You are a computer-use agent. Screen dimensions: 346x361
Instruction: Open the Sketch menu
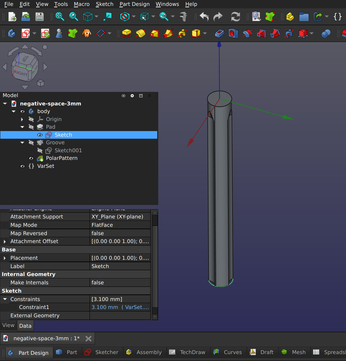pyautogui.click(x=104, y=4)
